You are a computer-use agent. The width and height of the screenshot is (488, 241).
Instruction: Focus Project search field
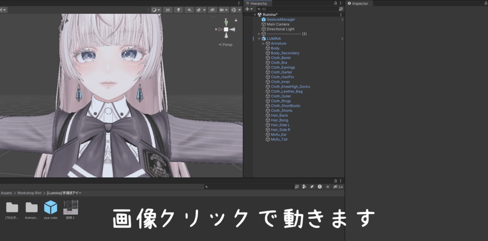click(x=249, y=187)
